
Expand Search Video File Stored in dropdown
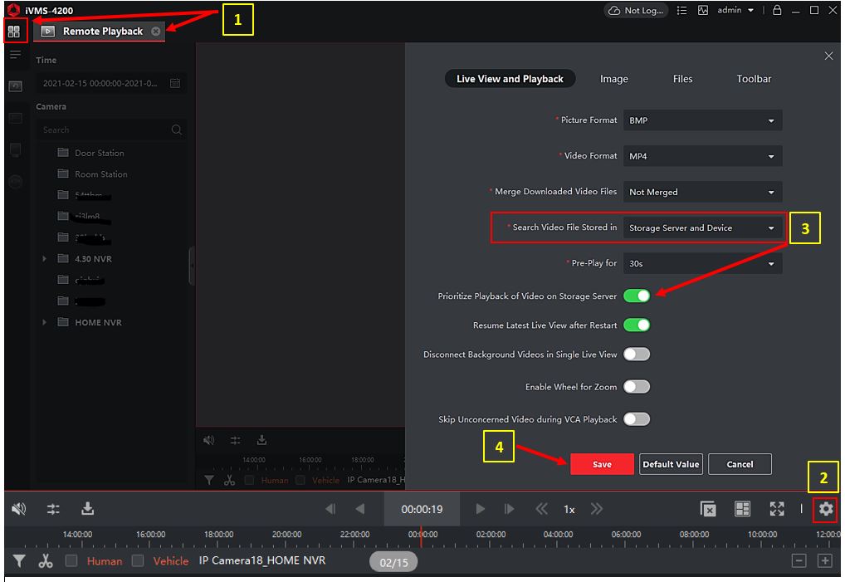point(702,227)
